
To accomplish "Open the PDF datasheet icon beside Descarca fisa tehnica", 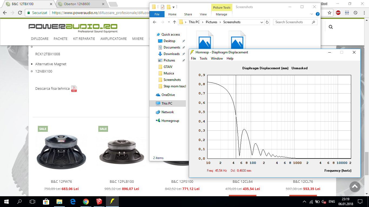I will 74,89.
